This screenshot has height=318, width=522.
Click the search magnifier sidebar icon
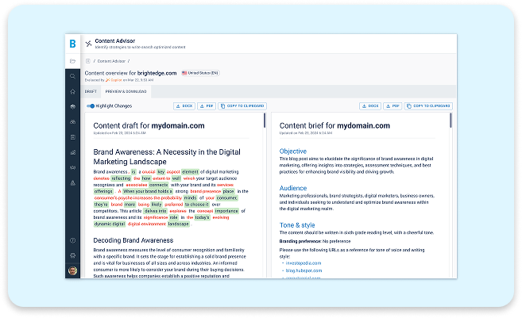(72, 76)
